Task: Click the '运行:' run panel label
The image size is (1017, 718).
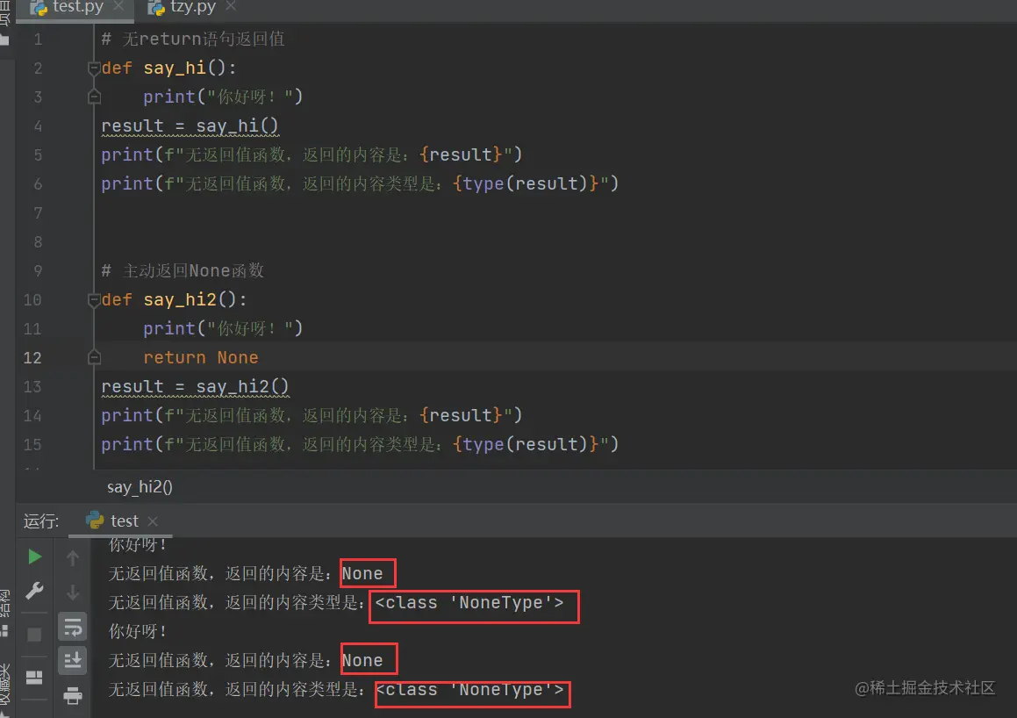Action: point(41,521)
